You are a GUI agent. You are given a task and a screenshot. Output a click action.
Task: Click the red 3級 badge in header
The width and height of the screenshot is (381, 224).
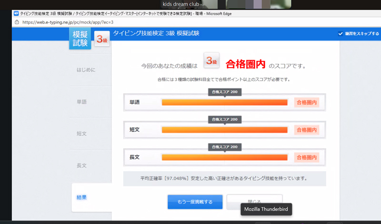click(x=102, y=40)
